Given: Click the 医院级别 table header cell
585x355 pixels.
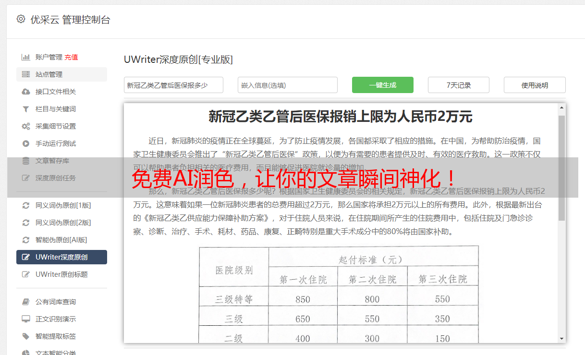Looking at the screenshot, I should (x=234, y=270).
